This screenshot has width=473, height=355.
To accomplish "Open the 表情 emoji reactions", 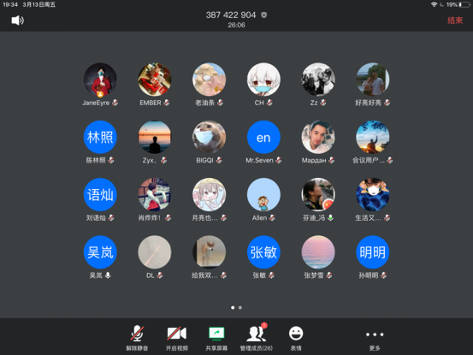I will point(296,338).
